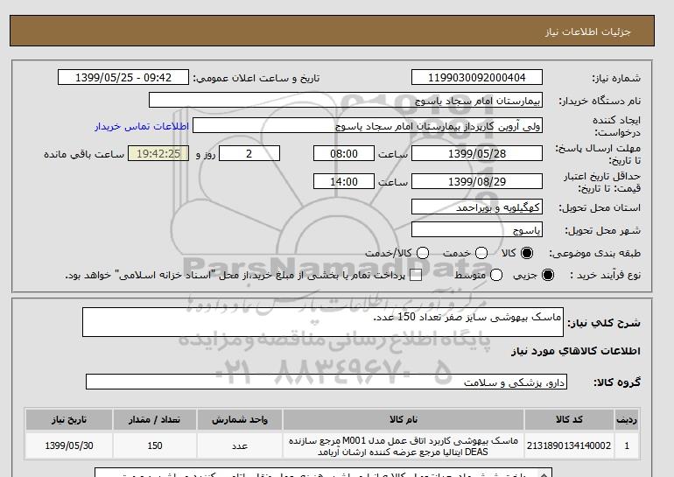Screen dimensions: 674x477
Task: Click the نام کالا column header
Action: point(404,419)
